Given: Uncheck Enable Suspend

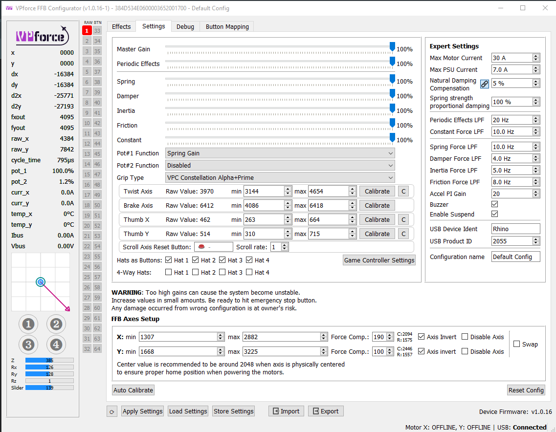Looking at the screenshot, I should point(495,214).
